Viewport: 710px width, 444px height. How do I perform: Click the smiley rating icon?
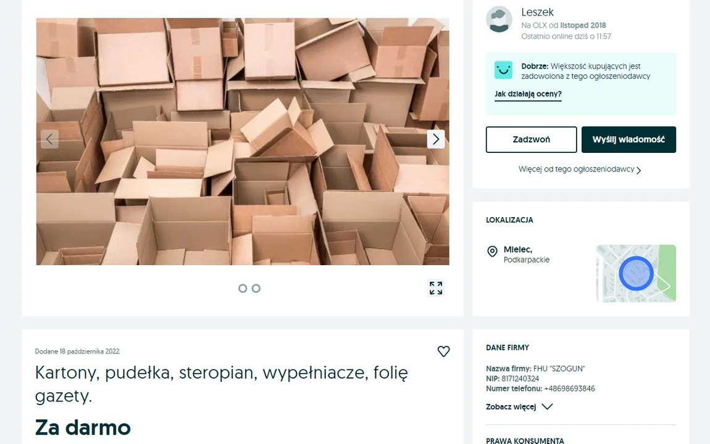[504, 70]
